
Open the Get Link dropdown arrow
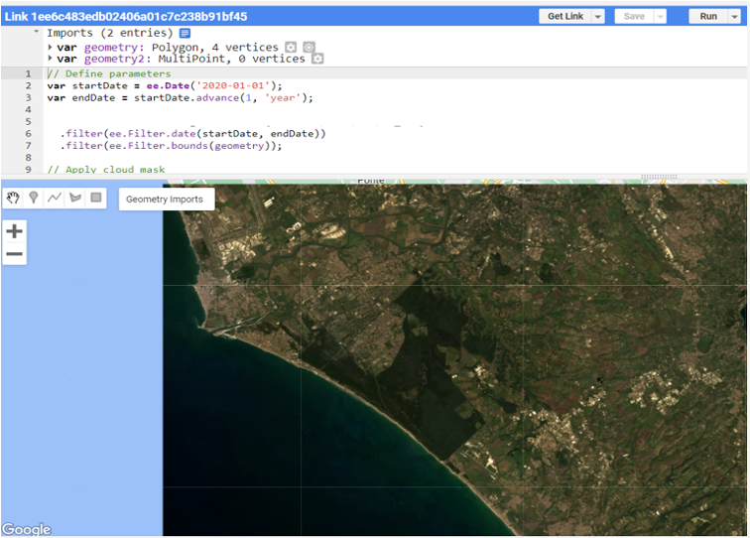coord(597,17)
